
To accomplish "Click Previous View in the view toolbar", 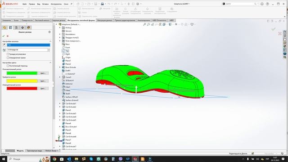I will click(x=153, y=24).
